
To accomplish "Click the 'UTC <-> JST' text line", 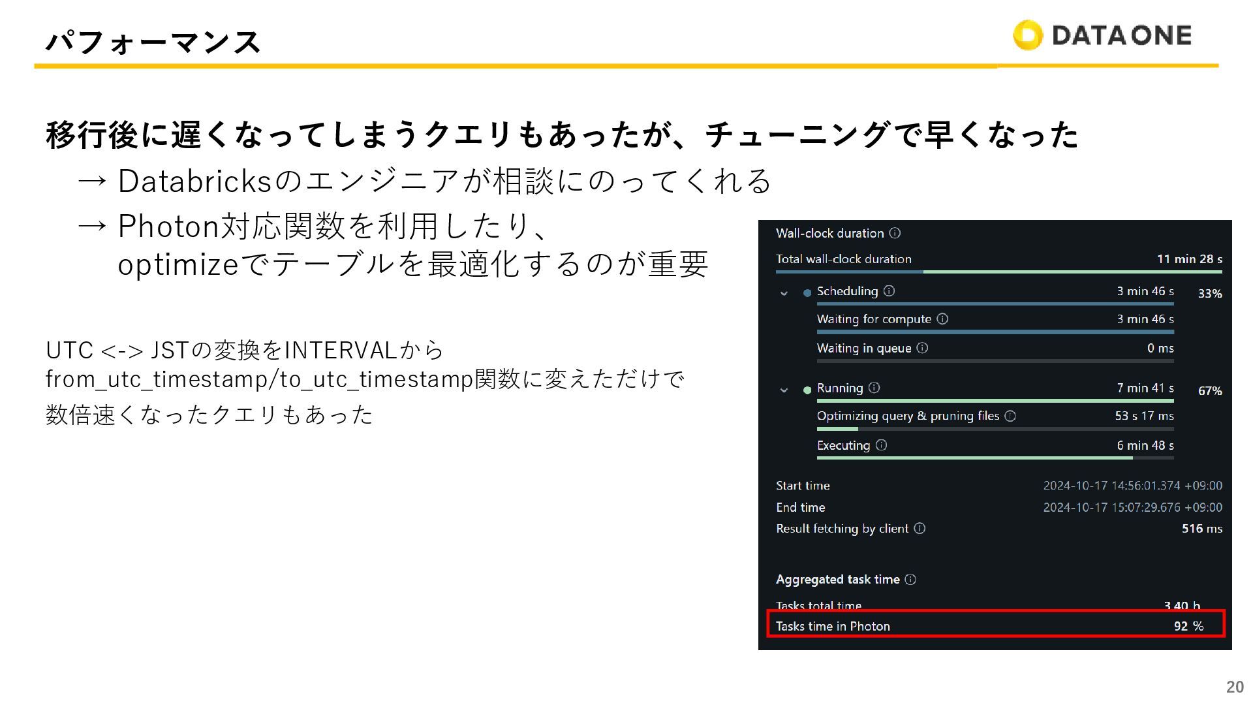I will [x=245, y=351].
